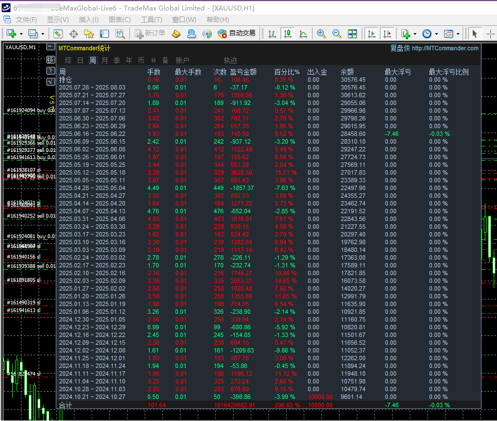Select the crosshair tool

490,34
